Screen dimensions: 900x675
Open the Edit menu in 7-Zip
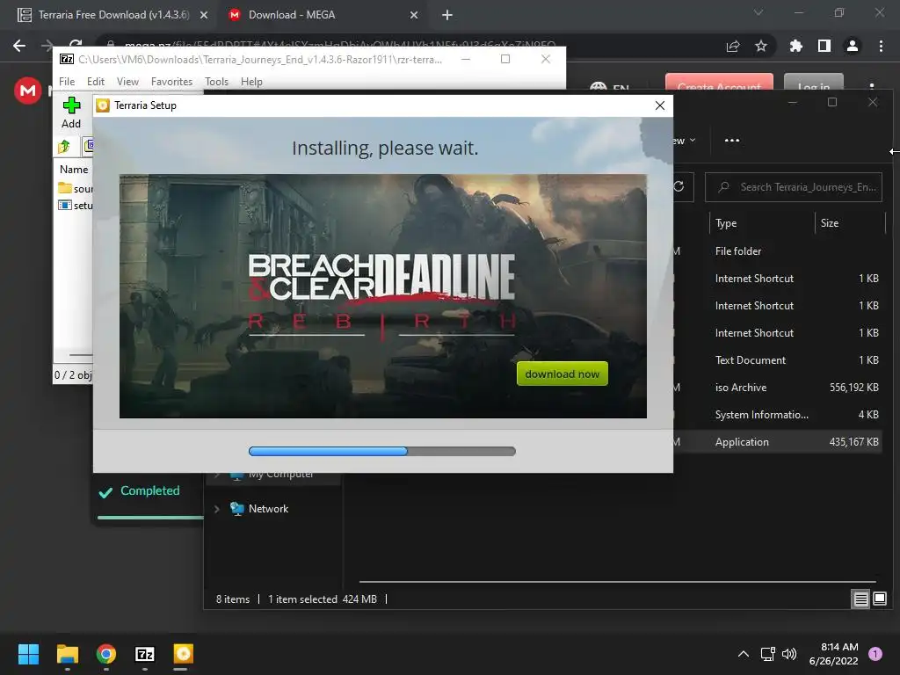click(x=95, y=82)
